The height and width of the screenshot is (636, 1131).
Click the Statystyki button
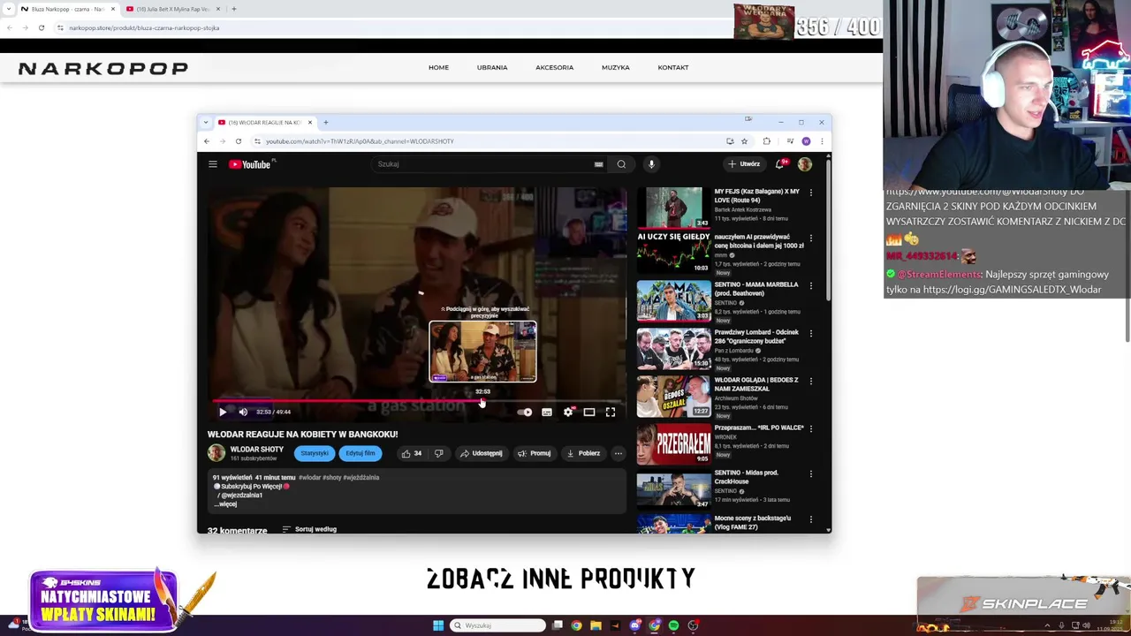click(x=315, y=453)
